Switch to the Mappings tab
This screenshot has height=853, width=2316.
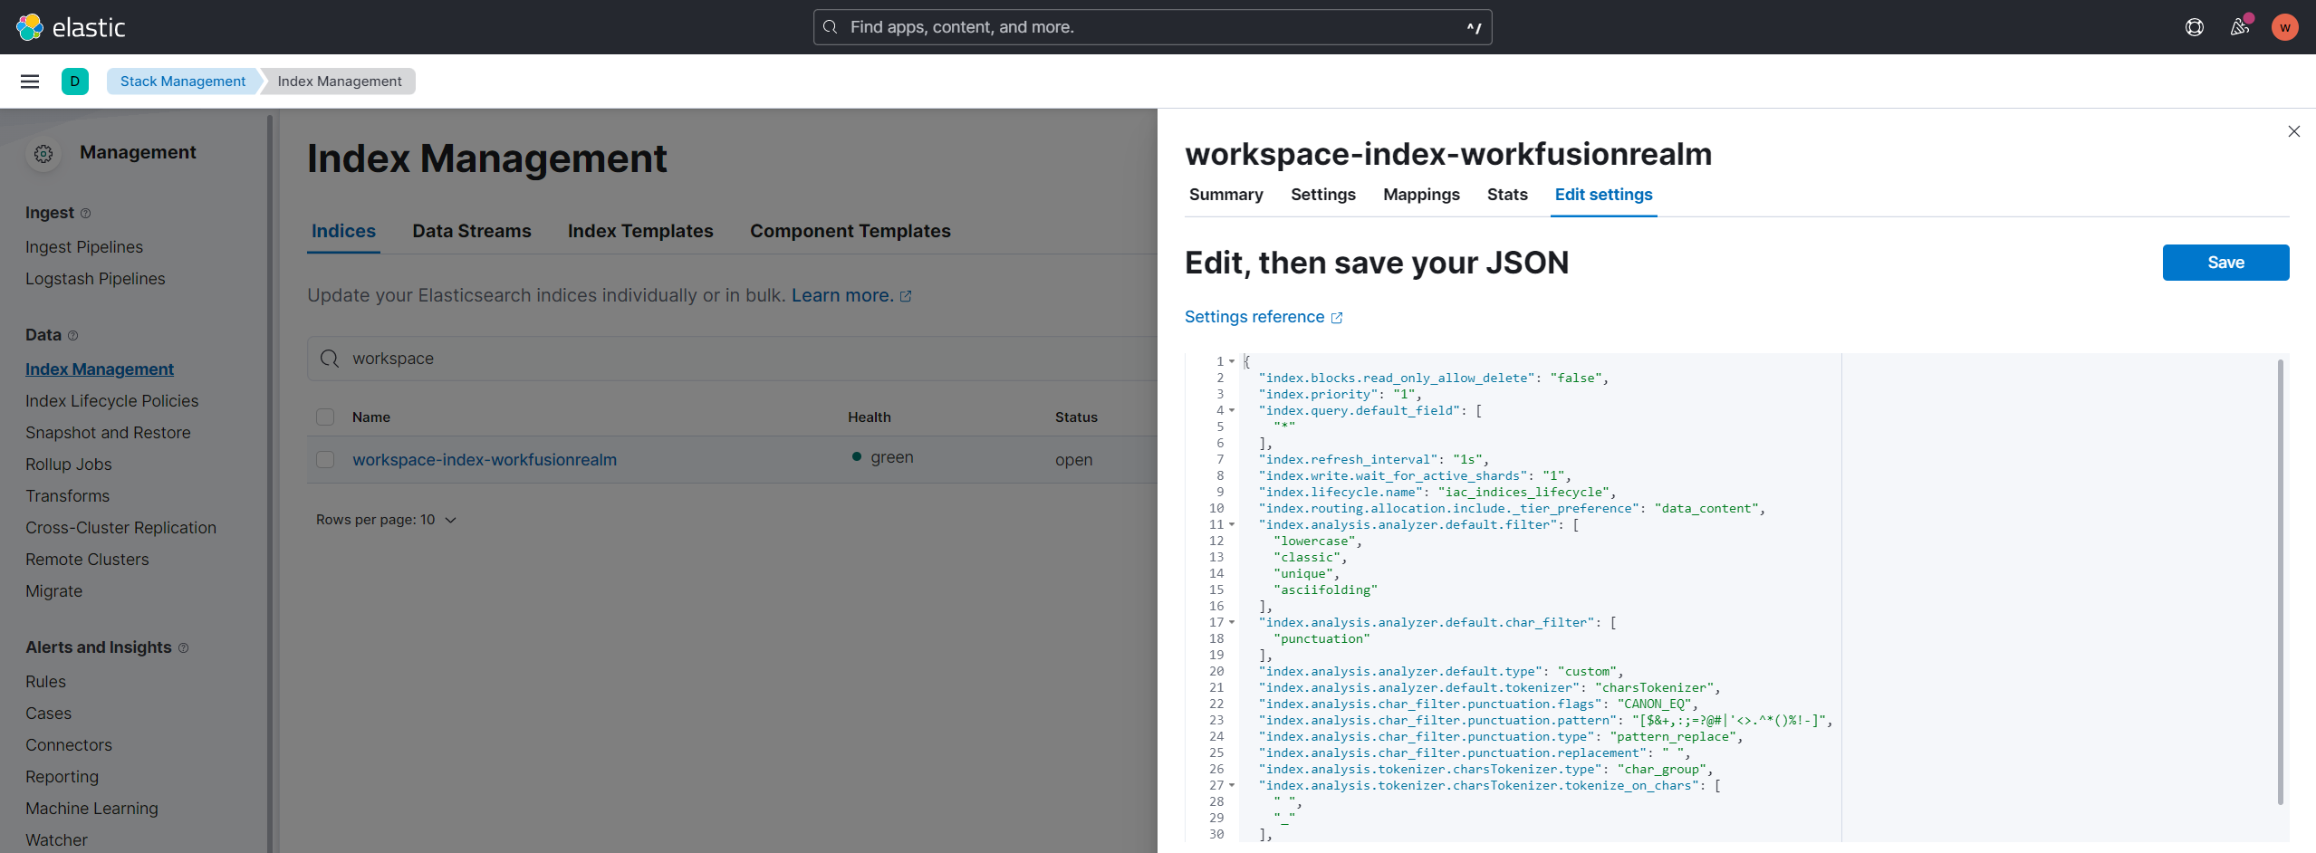1421,195
